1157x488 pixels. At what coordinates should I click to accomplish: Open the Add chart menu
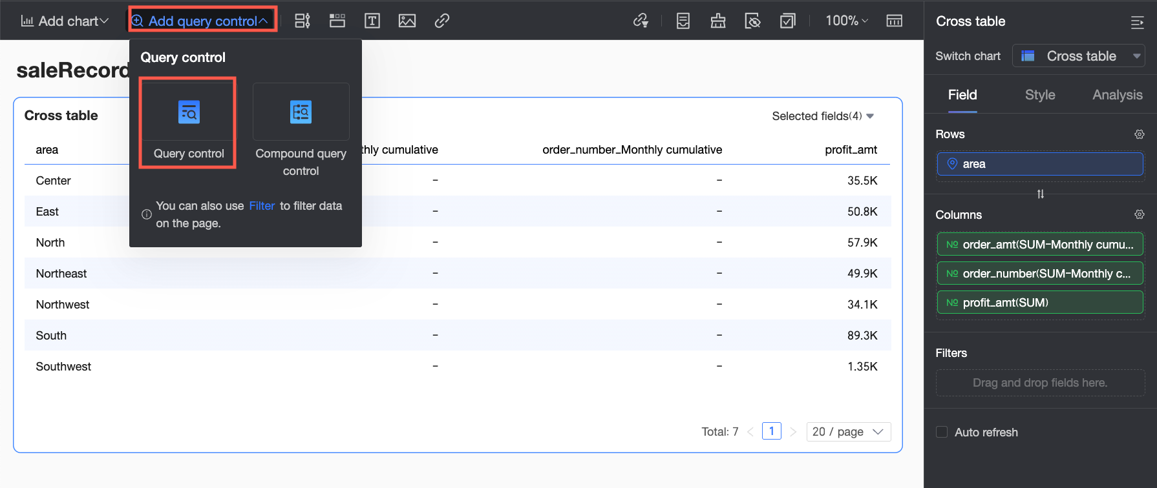click(x=65, y=21)
